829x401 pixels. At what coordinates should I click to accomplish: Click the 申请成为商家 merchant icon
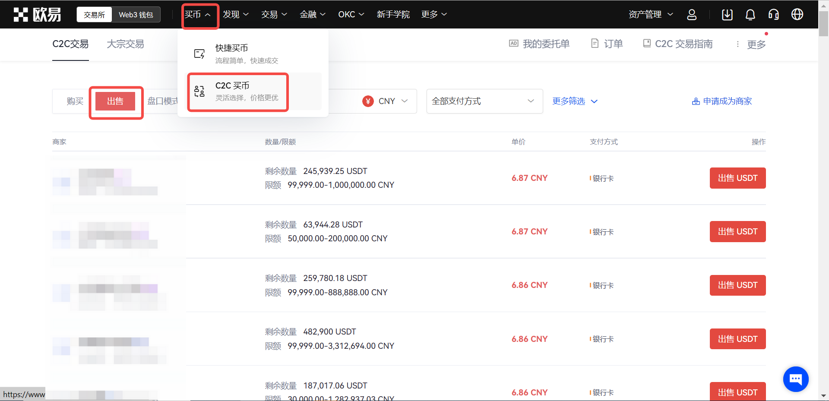(x=696, y=101)
